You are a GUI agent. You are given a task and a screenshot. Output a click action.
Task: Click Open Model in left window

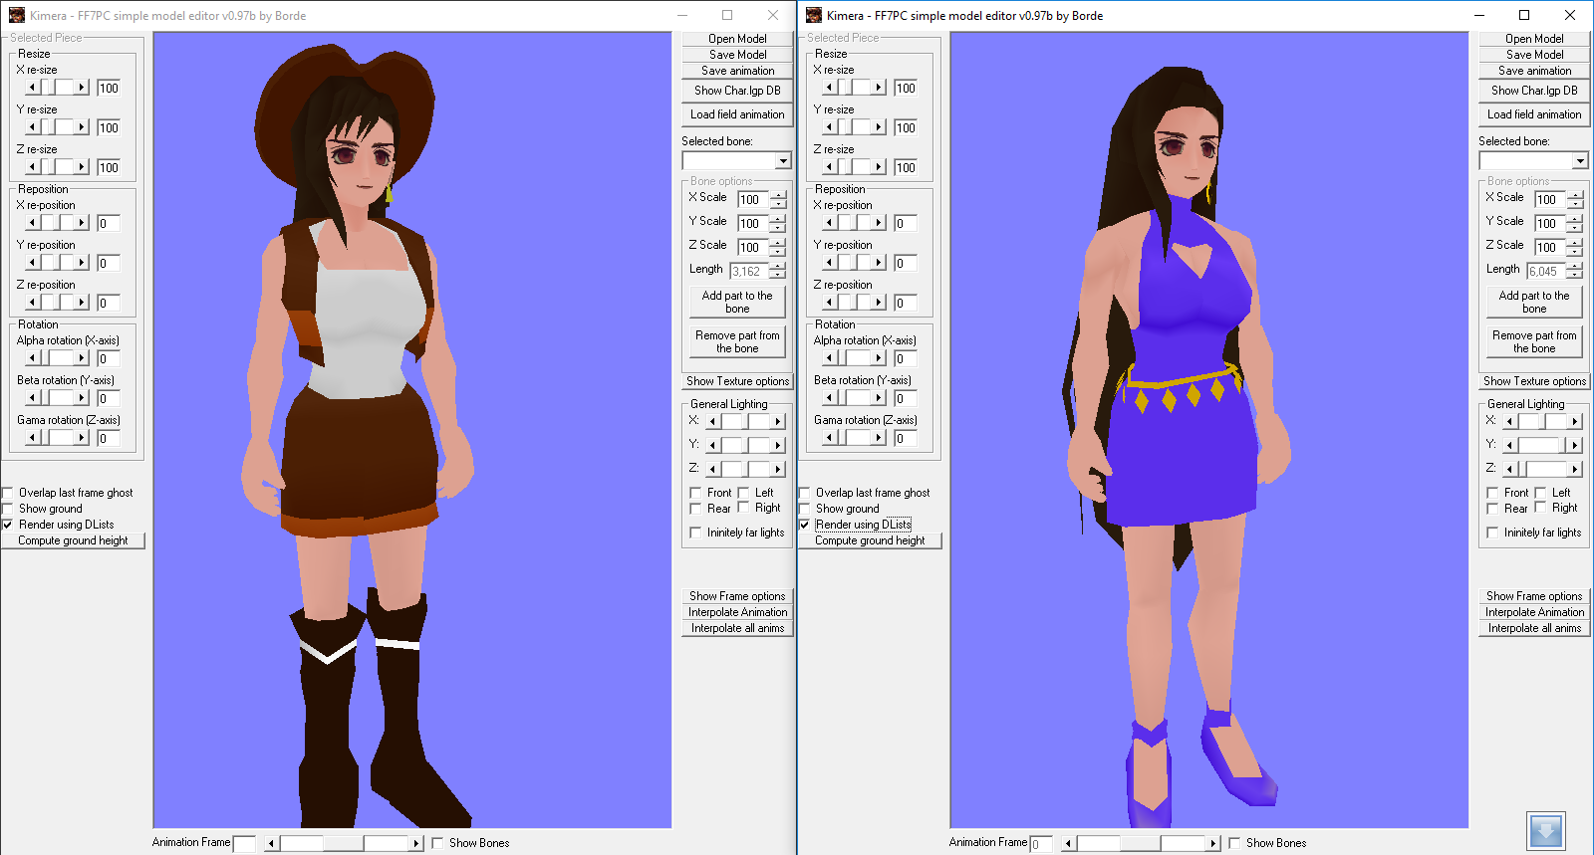(x=737, y=39)
